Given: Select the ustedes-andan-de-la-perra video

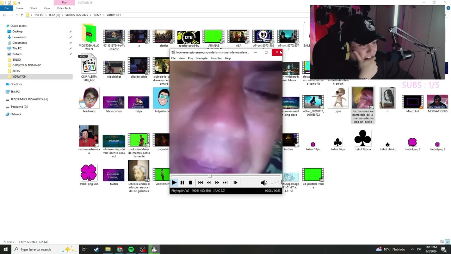Looking at the screenshot, I should [139, 176].
